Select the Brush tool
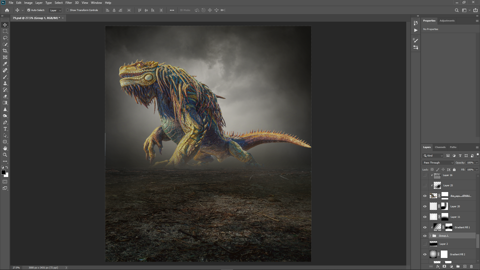This screenshot has height=270, width=480. pyautogui.click(x=5, y=77)
